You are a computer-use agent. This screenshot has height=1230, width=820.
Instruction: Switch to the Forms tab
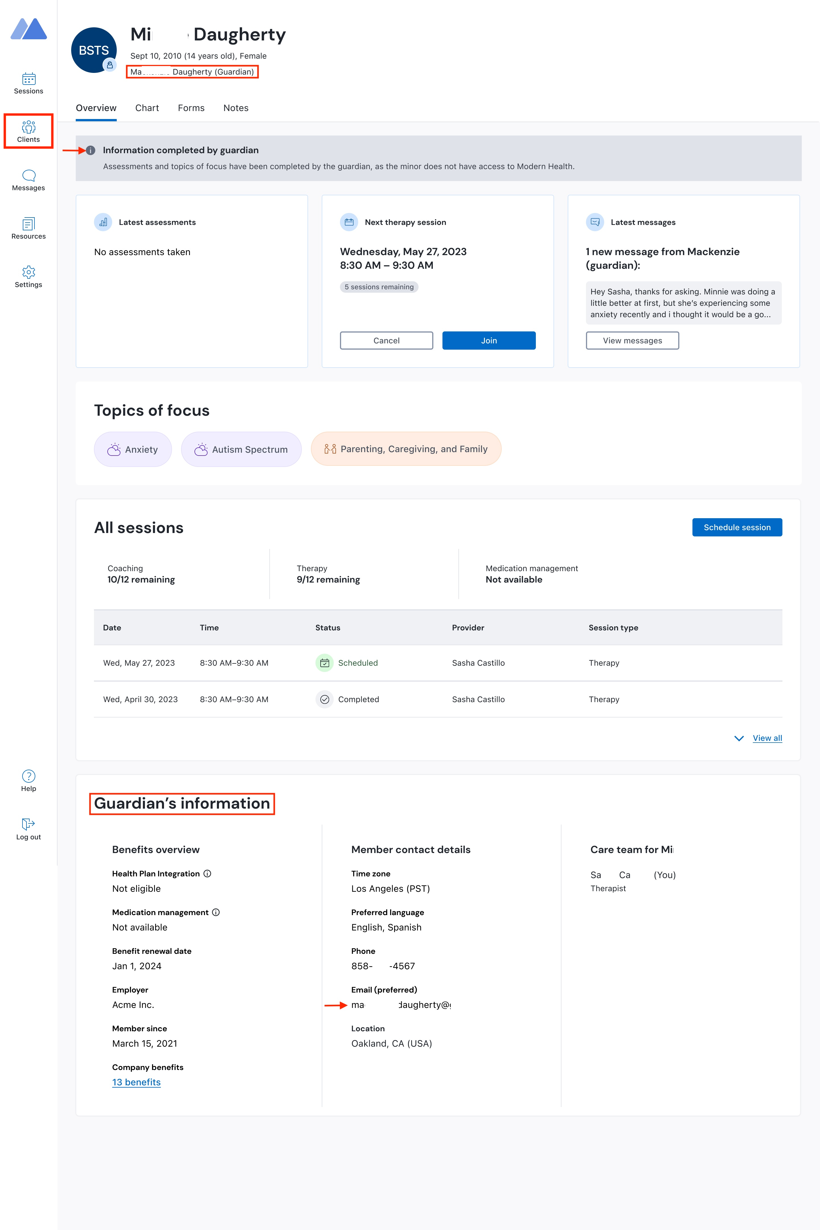pyautogui.click(x=191, y=108)
